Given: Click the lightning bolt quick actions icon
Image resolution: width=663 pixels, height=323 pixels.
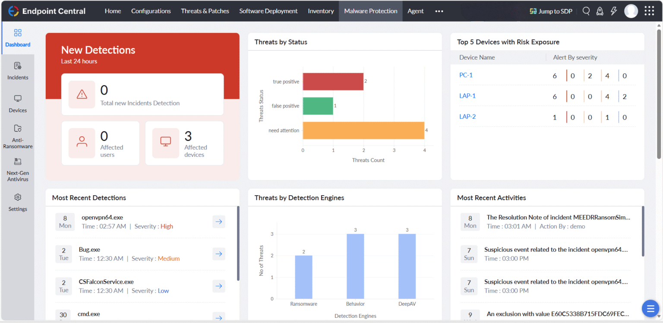Looking at the screenshot, I should coord(614,11).
